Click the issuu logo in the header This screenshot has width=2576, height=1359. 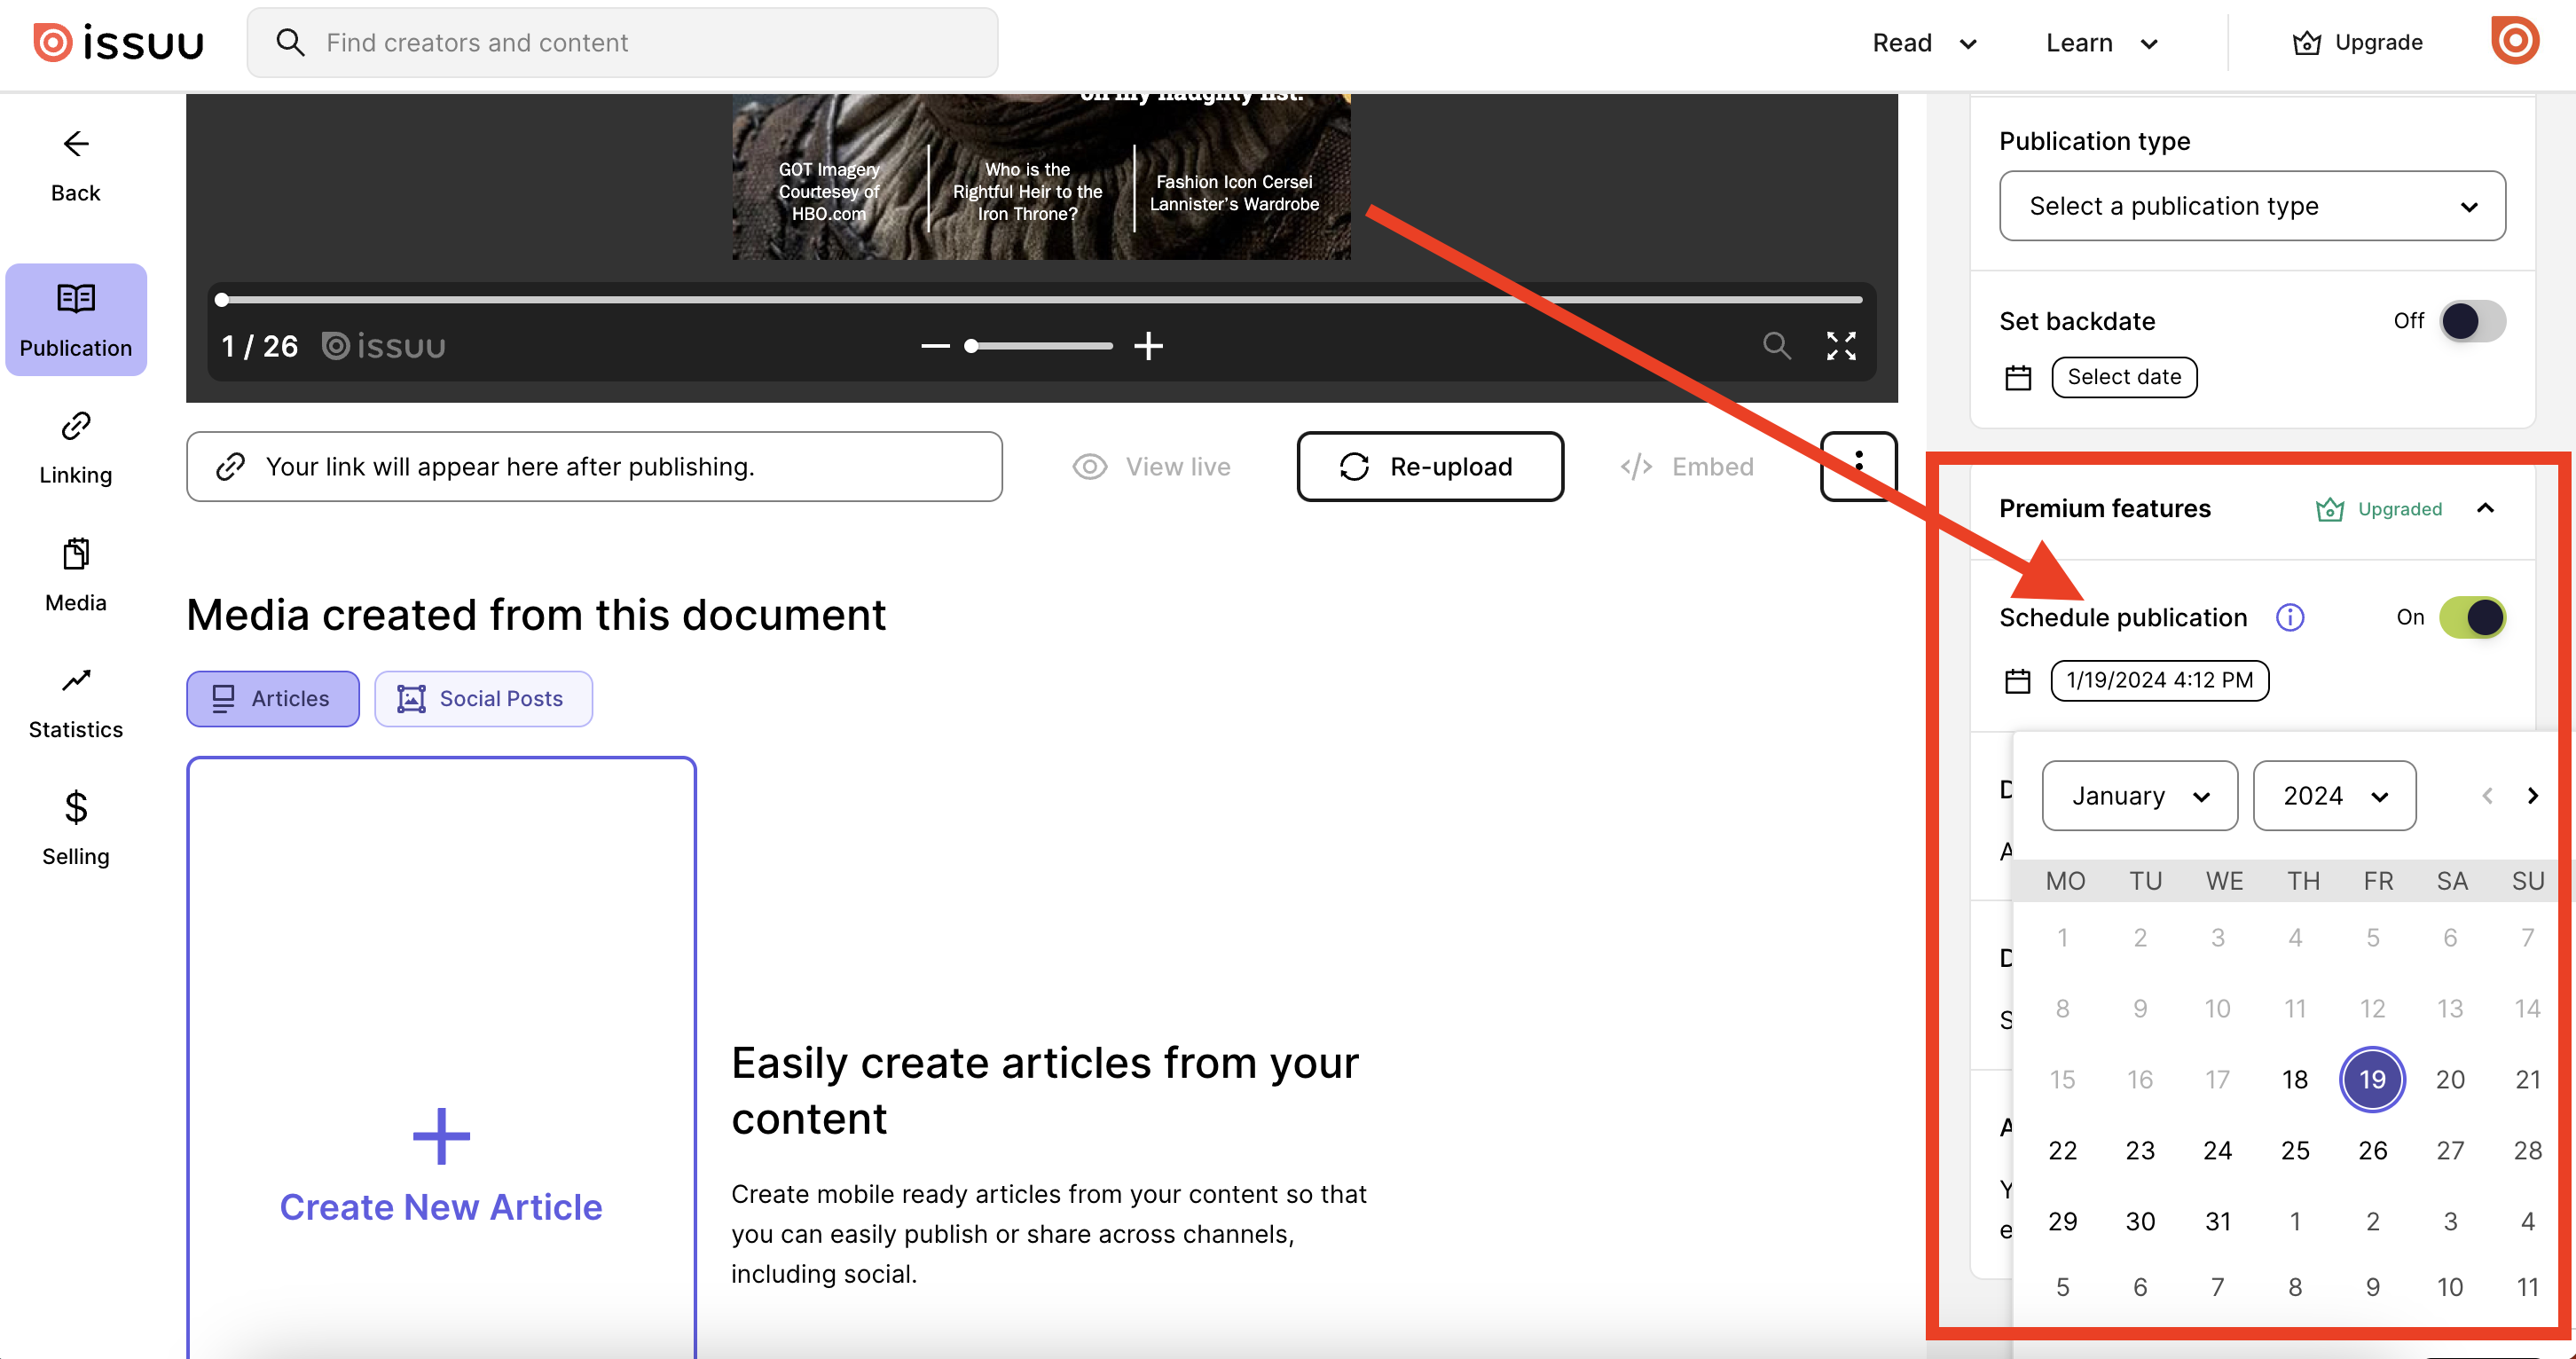[x=118, y=43]
